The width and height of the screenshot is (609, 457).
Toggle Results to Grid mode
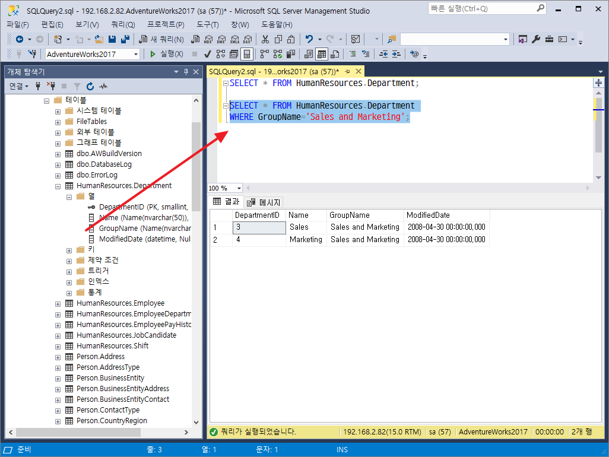322,54
